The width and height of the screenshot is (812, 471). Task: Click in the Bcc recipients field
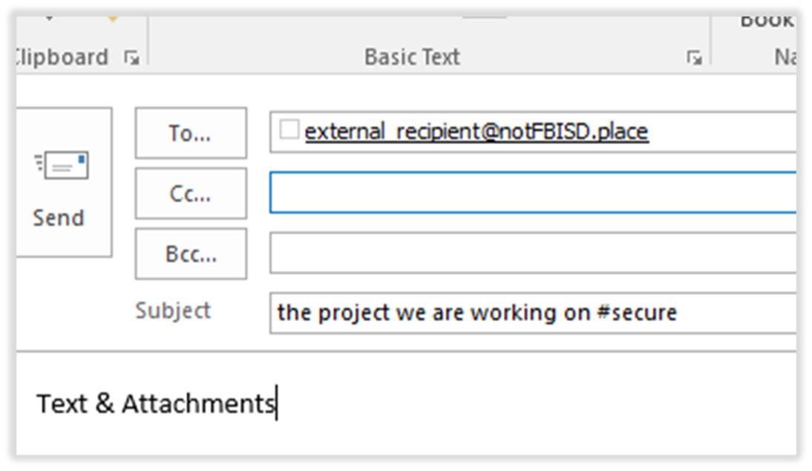531,254
